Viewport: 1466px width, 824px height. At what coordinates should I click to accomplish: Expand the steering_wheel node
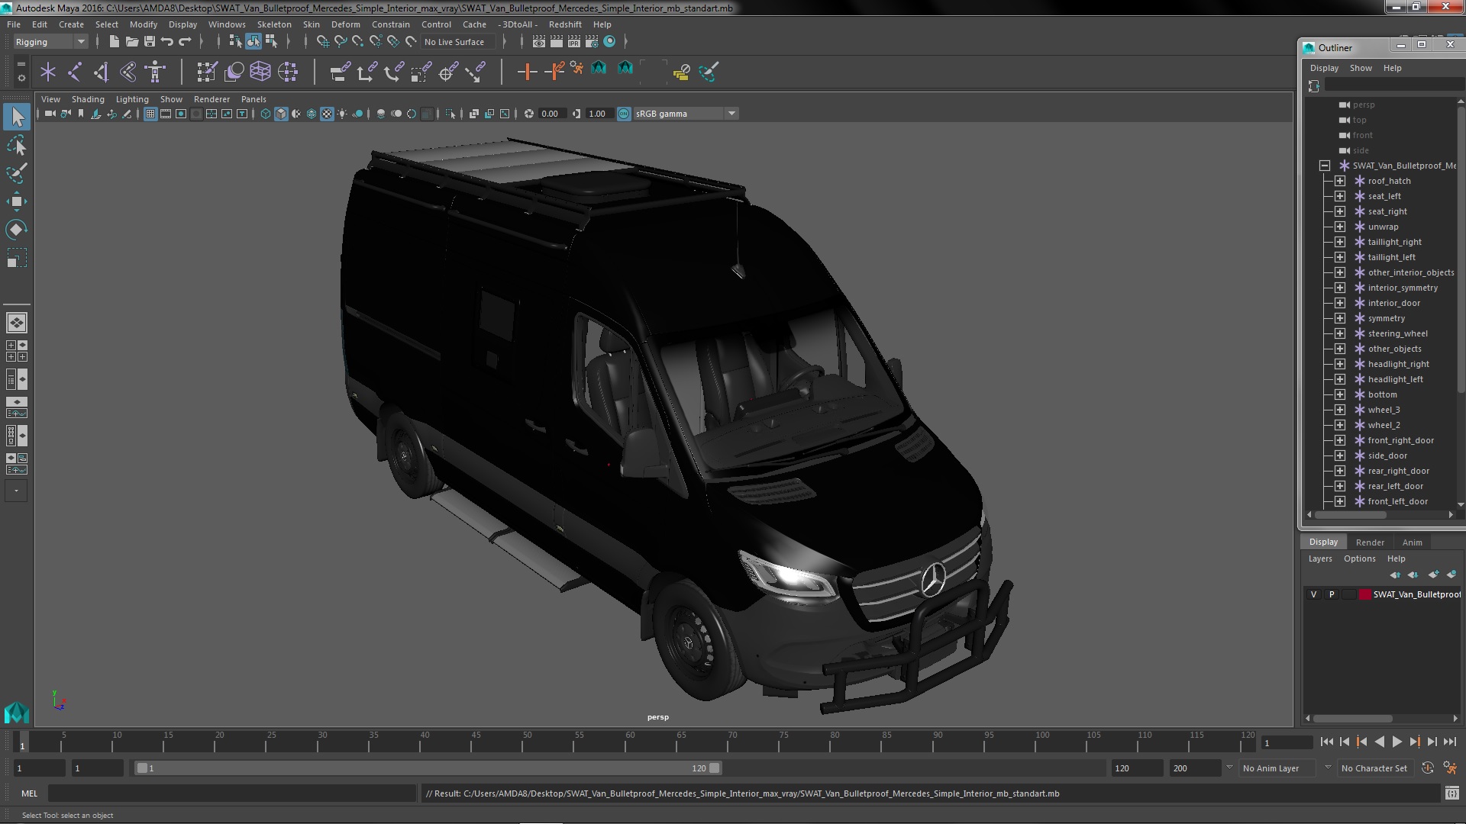click(1340, 333)
